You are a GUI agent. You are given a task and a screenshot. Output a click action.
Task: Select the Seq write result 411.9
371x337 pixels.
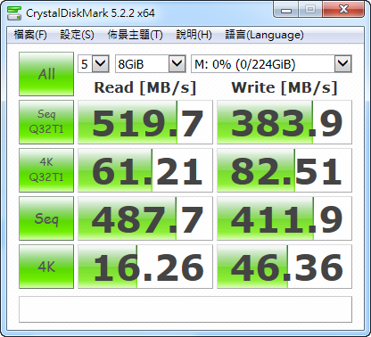(x=284, y=218)
